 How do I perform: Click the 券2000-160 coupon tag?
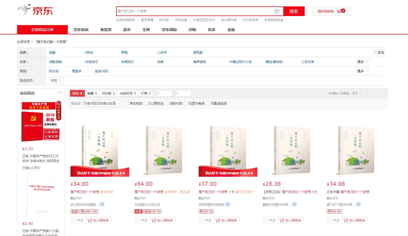pyautogui.click(x=89, y=211)
